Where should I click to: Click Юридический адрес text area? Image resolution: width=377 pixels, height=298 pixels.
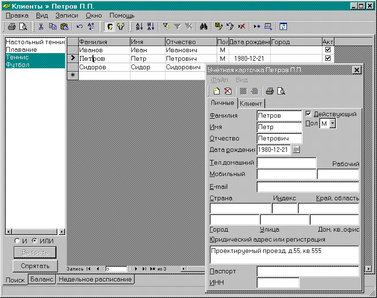click(x=285, y=255)
